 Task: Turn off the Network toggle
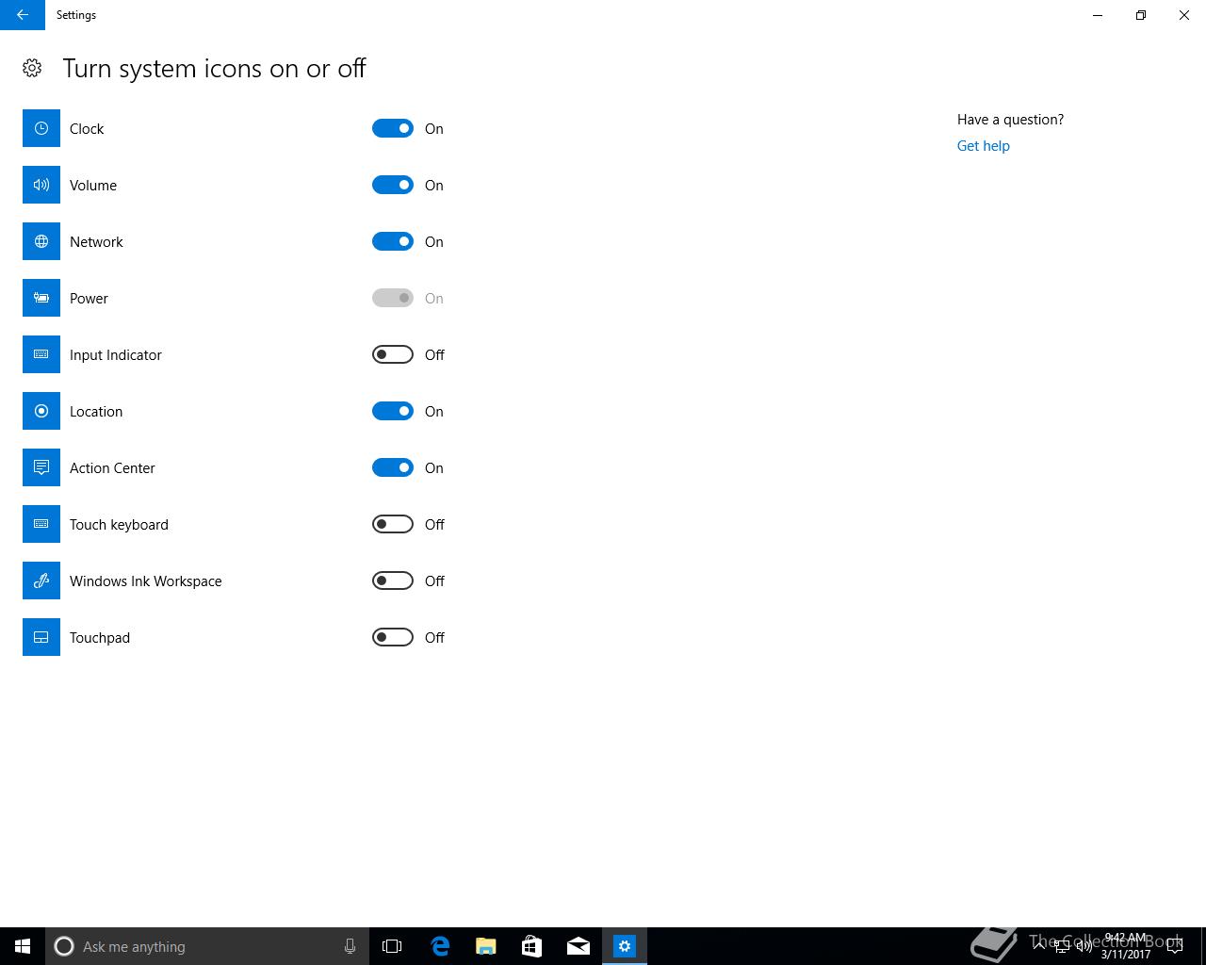[393, 241]
